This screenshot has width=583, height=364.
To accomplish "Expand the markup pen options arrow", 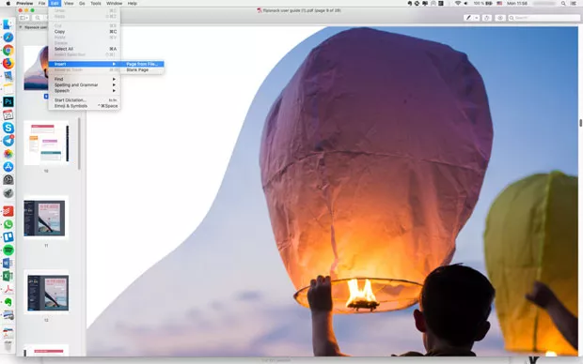I will tap(477, 18).
